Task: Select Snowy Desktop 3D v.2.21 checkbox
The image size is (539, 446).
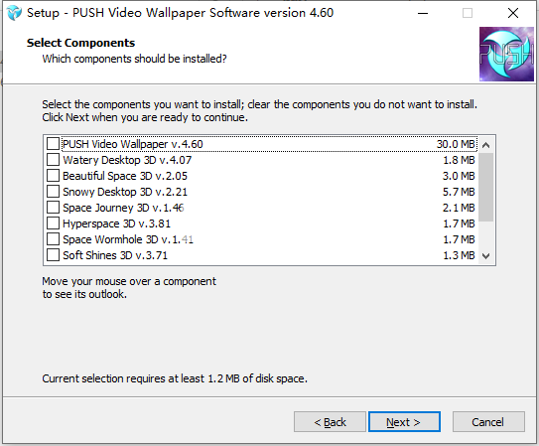Action: click(x=53, y=191)
